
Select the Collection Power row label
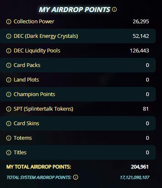point(34,22)
